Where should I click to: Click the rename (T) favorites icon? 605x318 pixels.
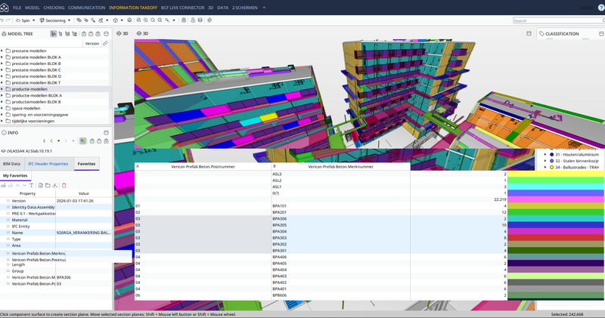click(x=32, y=185)
